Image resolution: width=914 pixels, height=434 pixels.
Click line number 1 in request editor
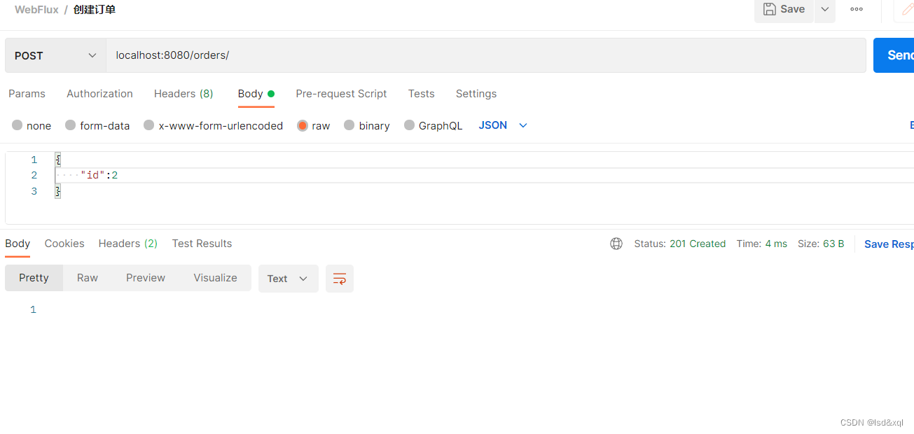(x=34, y=160)
